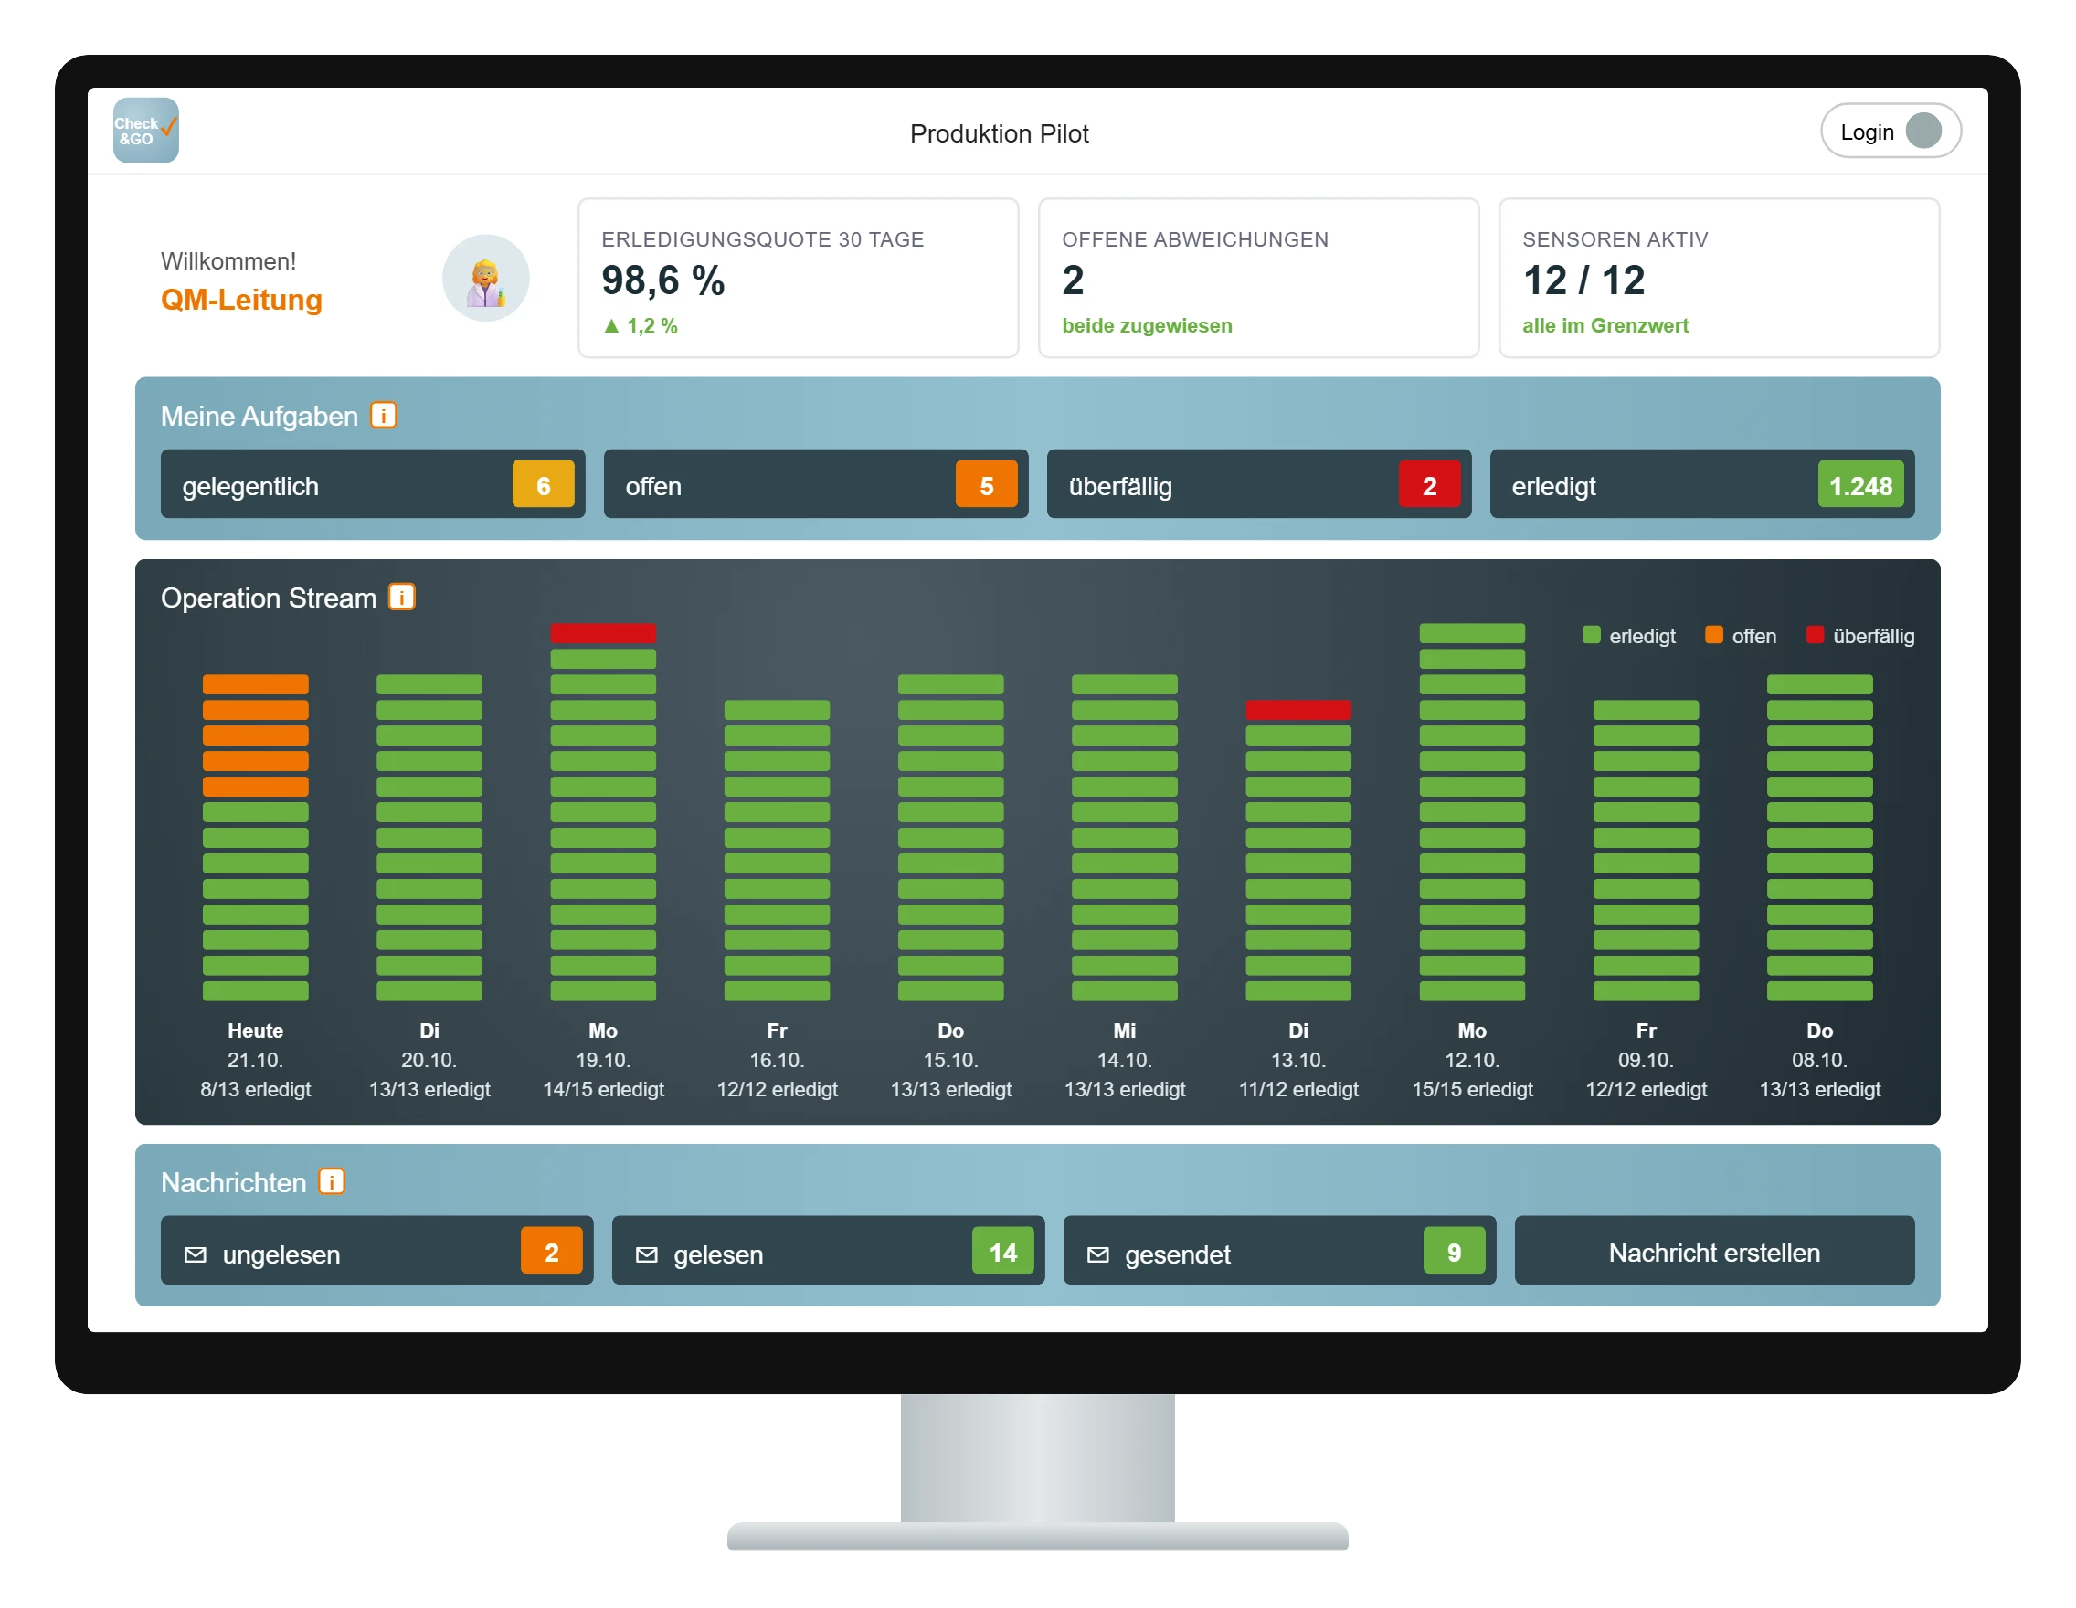Click the envelope icon in gelesen
Viewport: 2076px width, 1608px height.
pyautogui.click(x=646, y=1254)
